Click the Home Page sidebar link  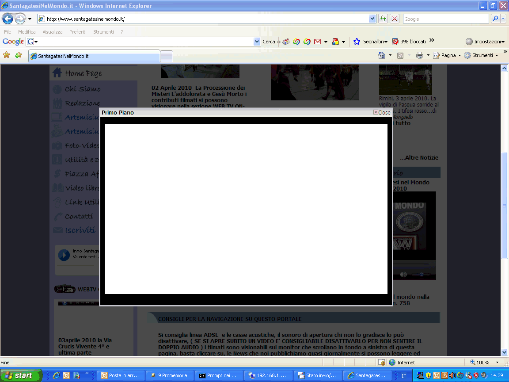tap(83, 73)
